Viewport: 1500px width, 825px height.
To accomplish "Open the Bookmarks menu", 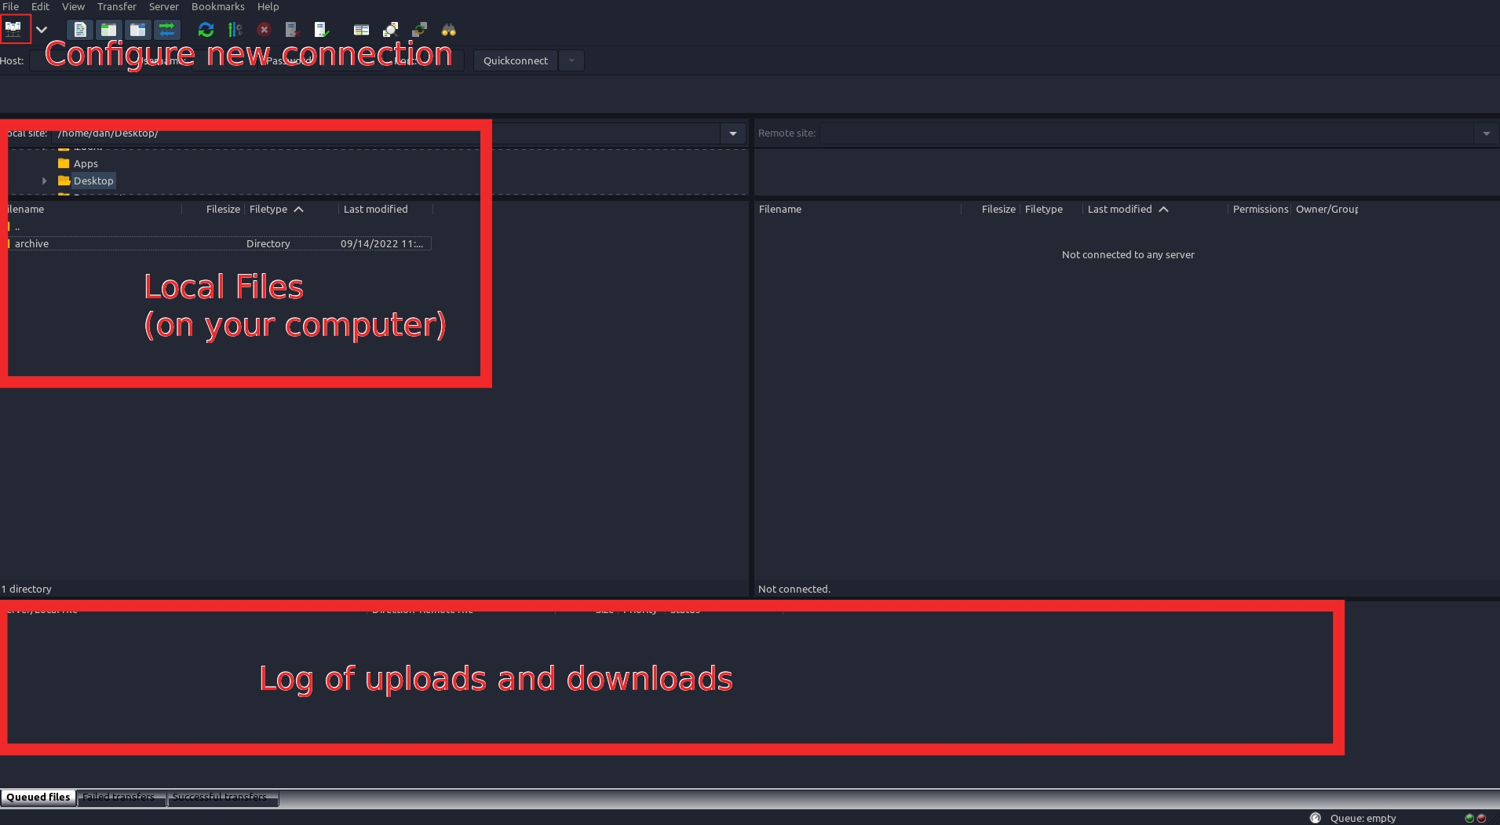I will point(217,6).
